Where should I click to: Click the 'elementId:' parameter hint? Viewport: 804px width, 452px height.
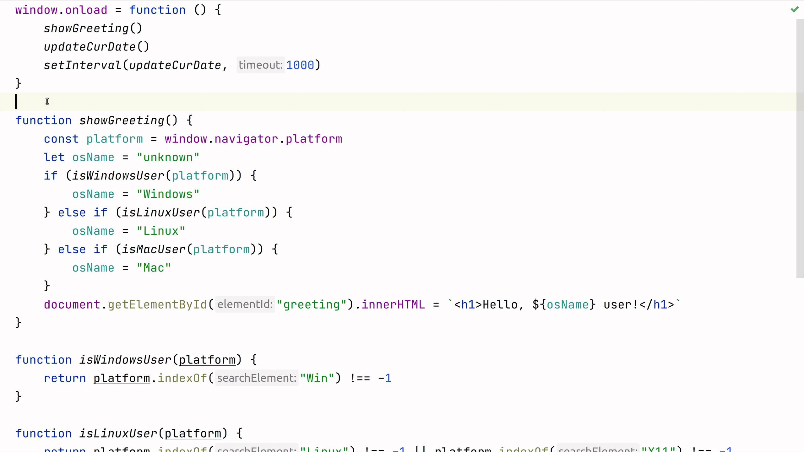point(245,304)
